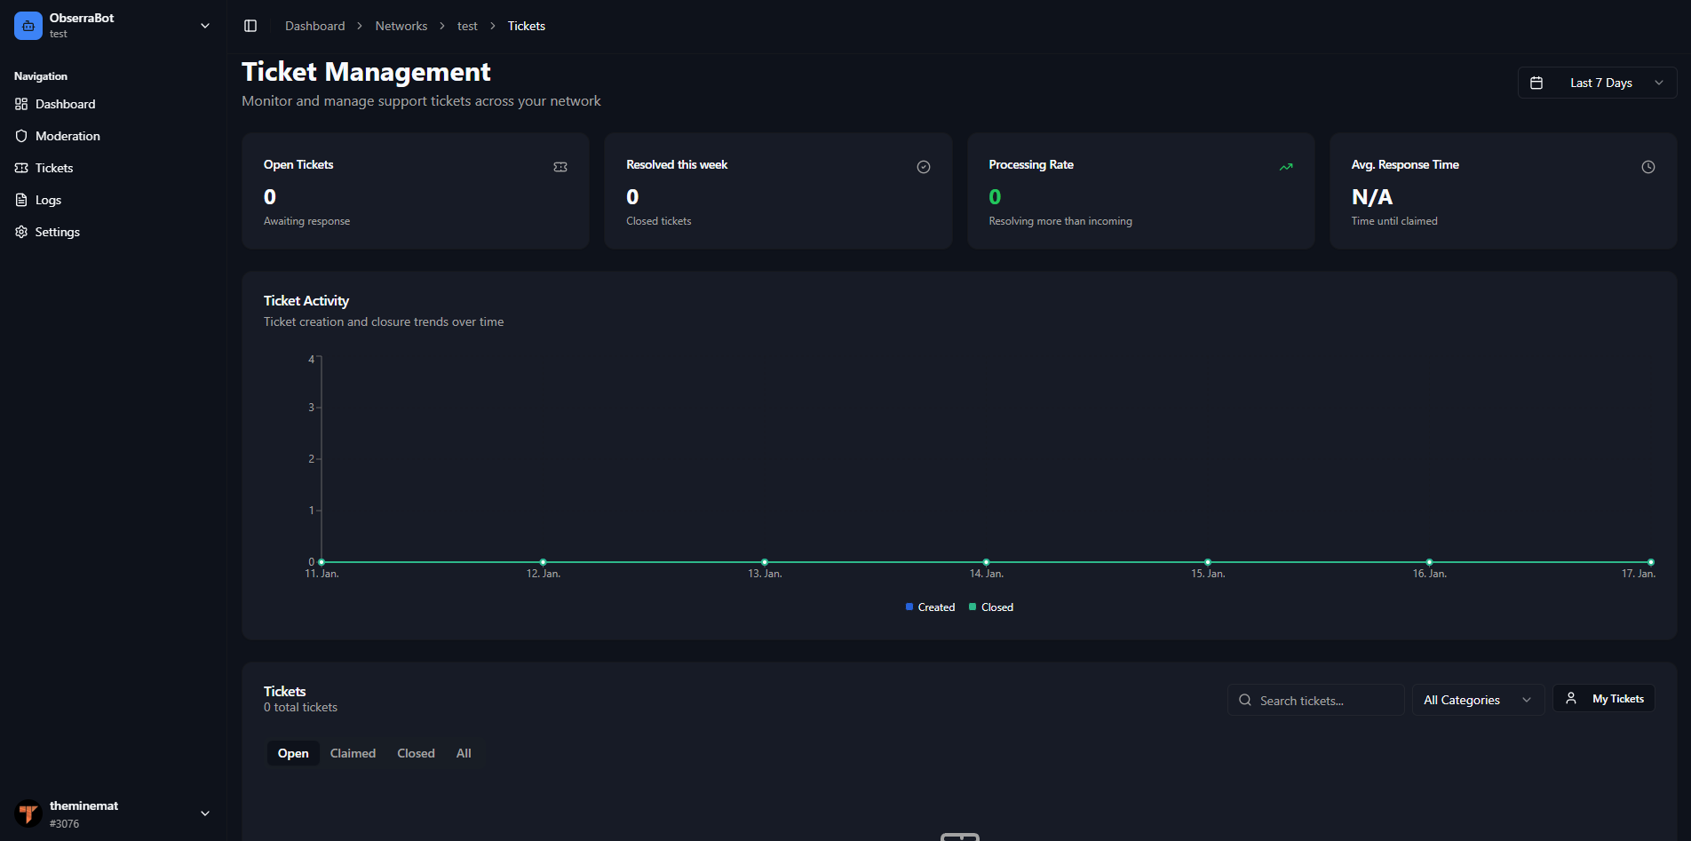The image size is (1691, 841).
Task: Select the Dashboard grid icon
Action: tap(20, 104)
